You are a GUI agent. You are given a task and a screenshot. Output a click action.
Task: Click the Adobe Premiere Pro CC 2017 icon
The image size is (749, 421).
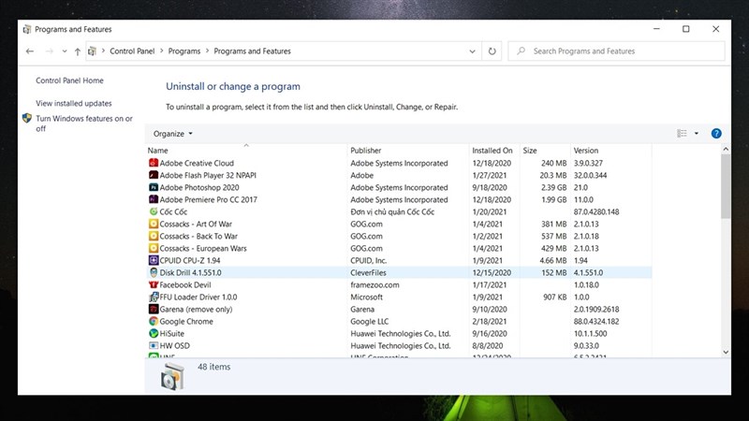pyautogui.click(x=154, y=199)
